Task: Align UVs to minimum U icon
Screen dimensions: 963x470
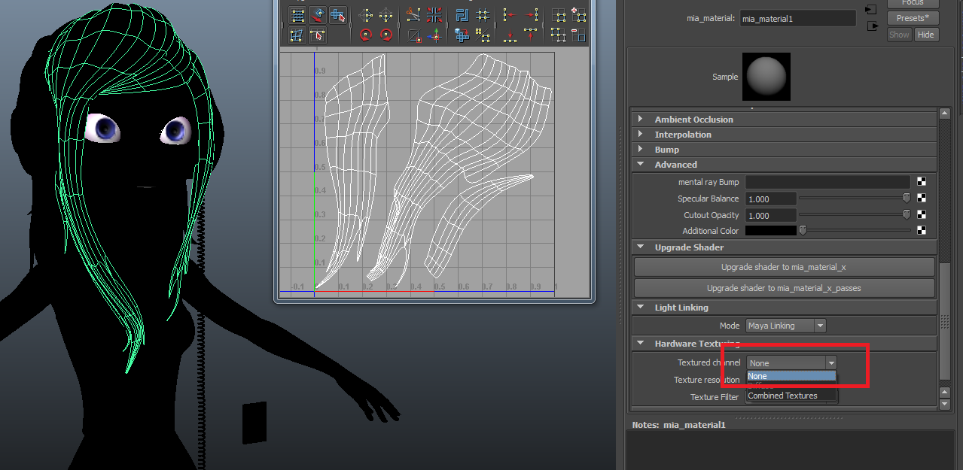Action: 510,15
